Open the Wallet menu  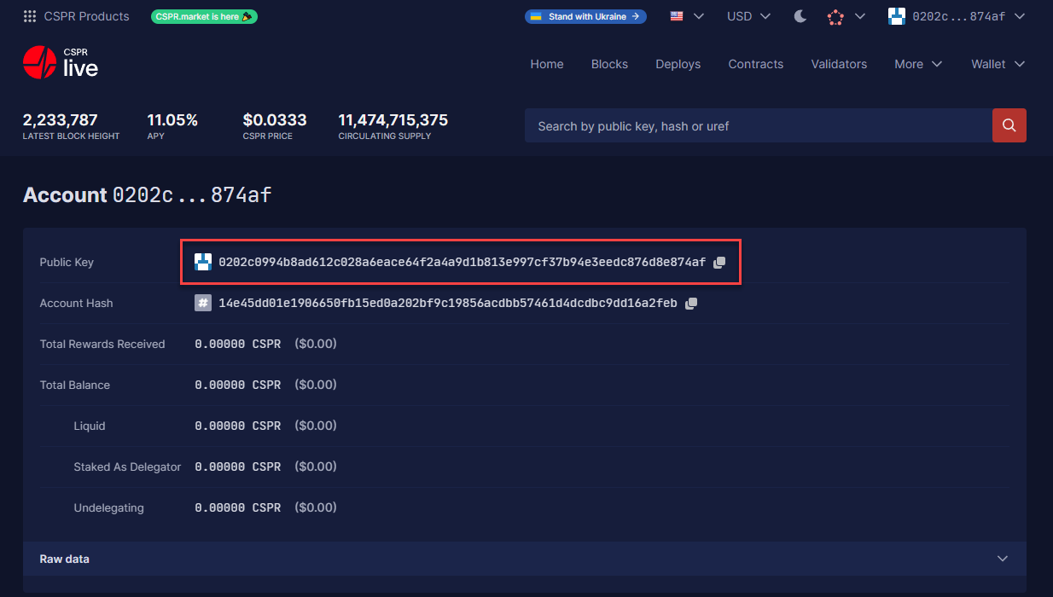(x=998, y=64)
